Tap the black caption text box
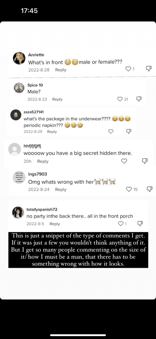156x339 pixels. [78, 250]
